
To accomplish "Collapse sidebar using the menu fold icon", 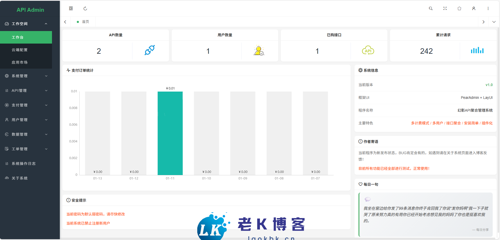I will click(71, 9).
